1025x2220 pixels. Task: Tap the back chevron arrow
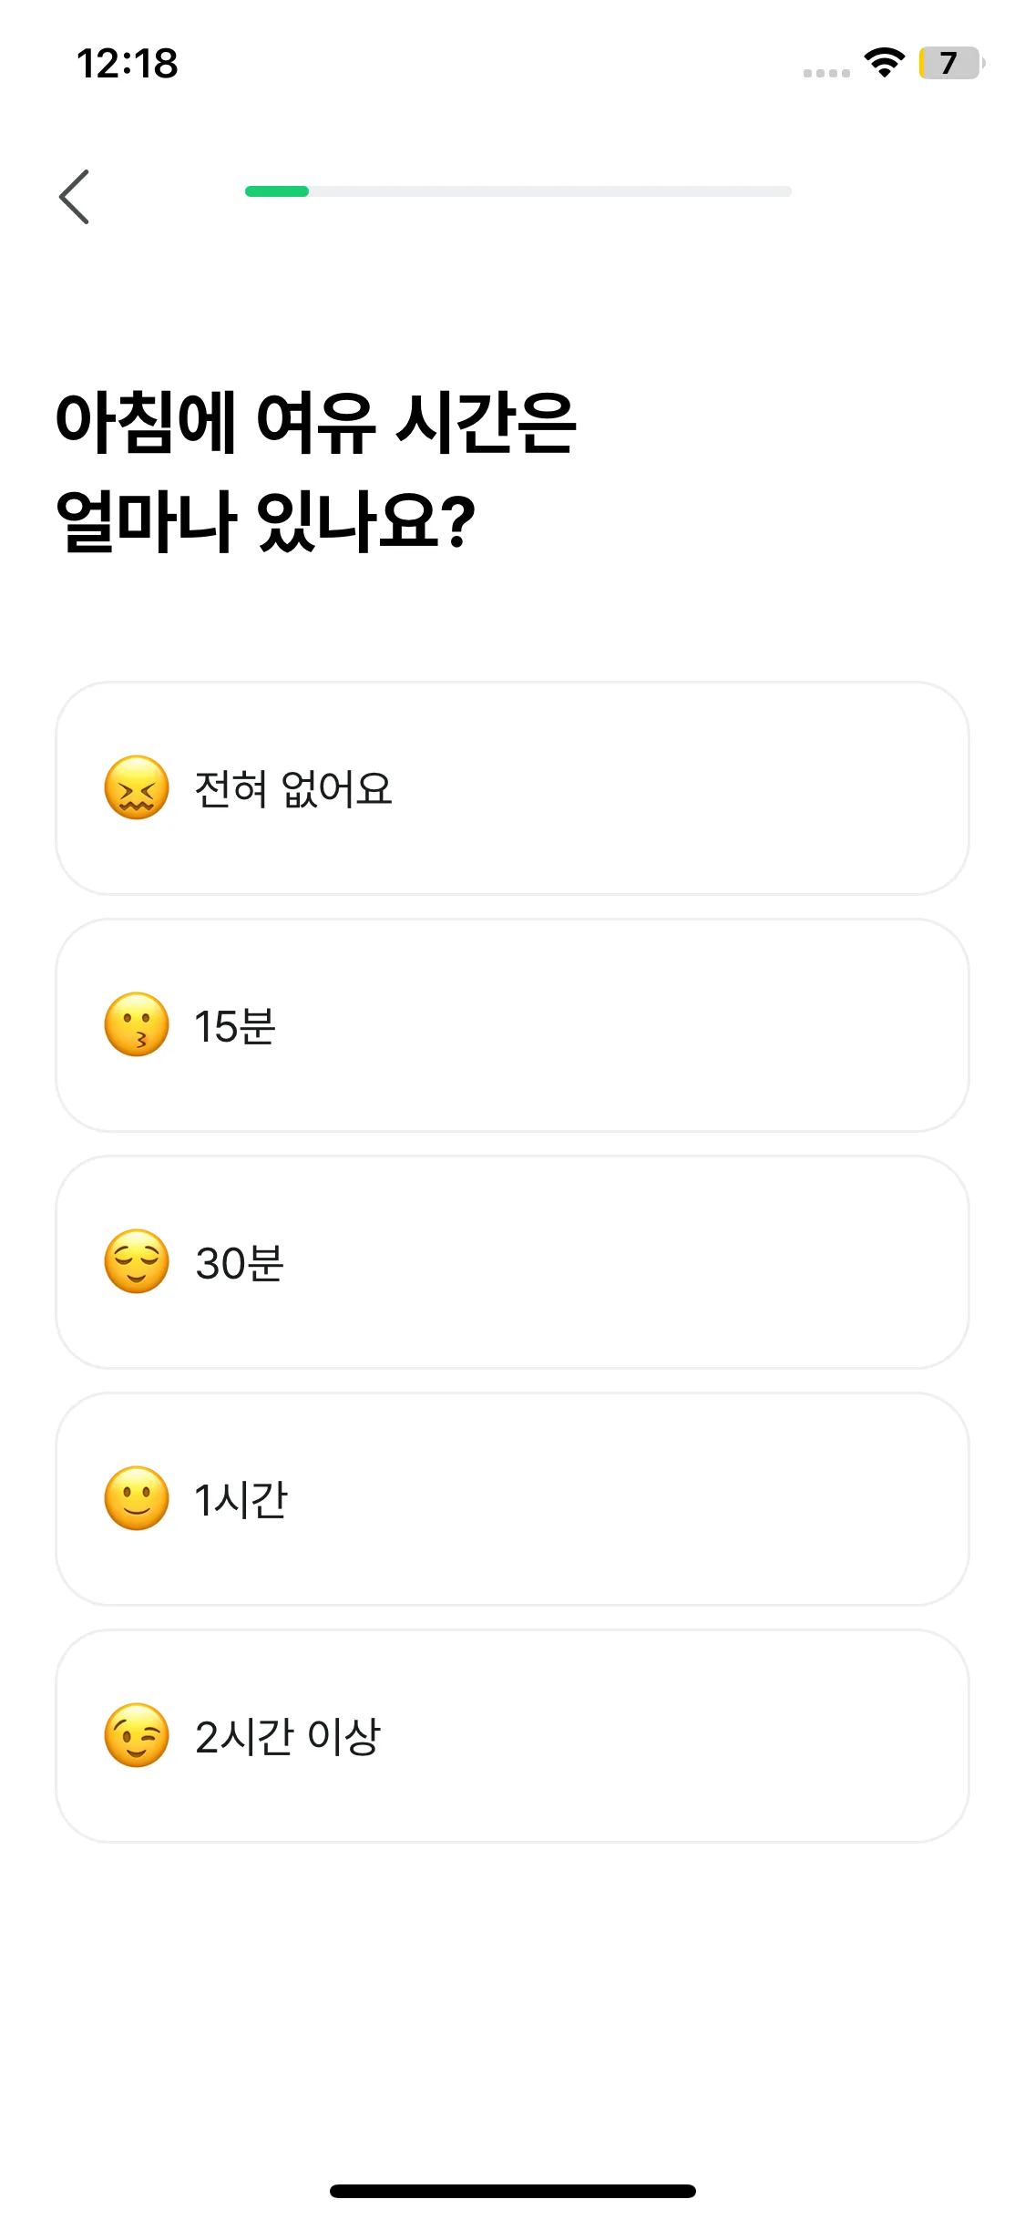click(x=74, y=197)
